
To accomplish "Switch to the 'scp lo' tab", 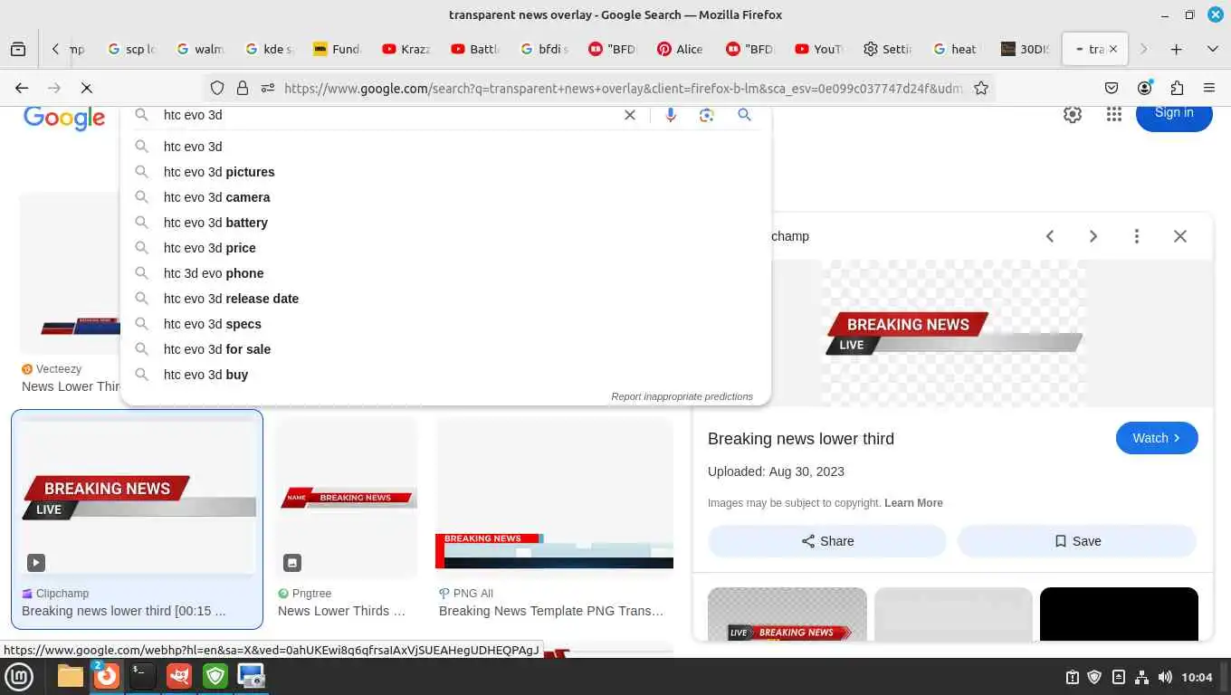I will pos(132,49).
